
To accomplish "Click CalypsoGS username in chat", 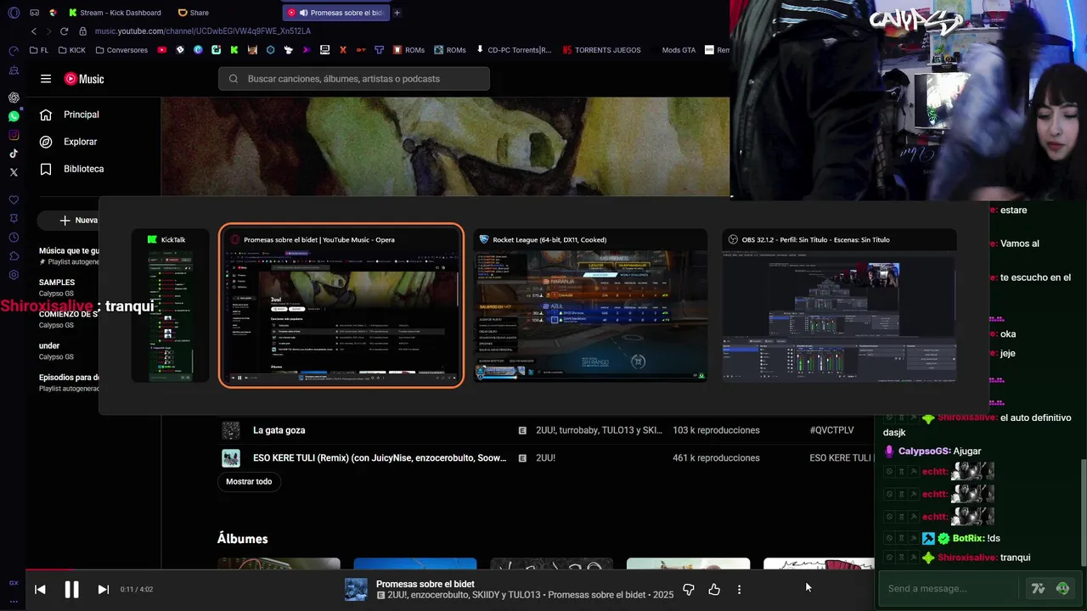I will pos(924,451).
